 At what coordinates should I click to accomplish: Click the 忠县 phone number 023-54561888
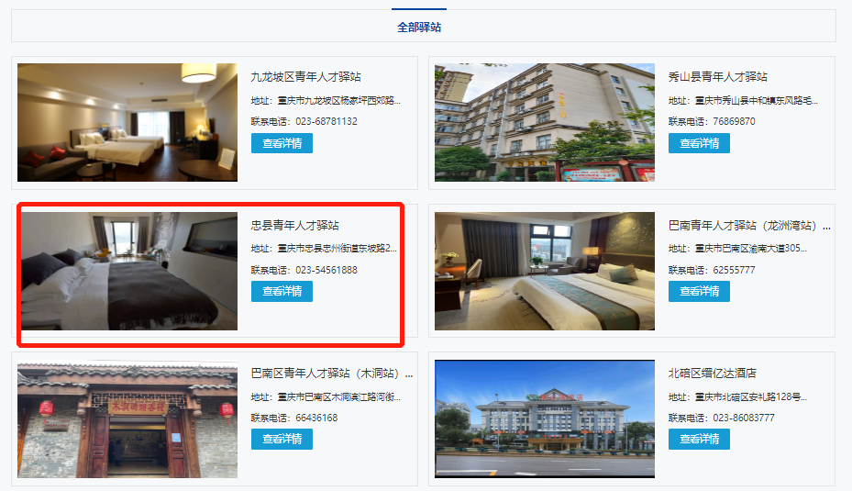326,270
